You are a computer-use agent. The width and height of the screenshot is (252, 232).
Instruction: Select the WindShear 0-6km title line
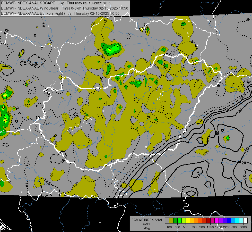[x=64, y=8]
